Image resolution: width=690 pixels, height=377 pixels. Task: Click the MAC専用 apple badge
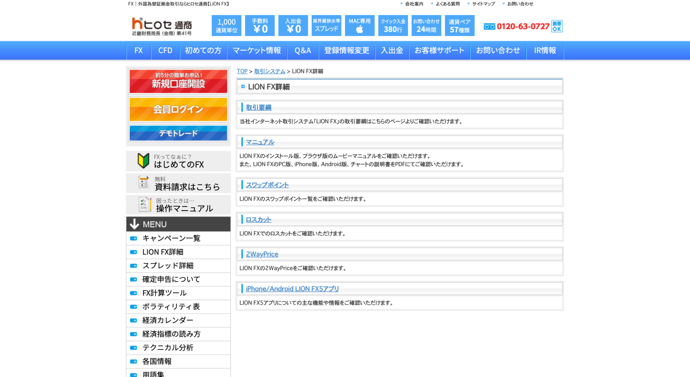(x=360, y=25)
